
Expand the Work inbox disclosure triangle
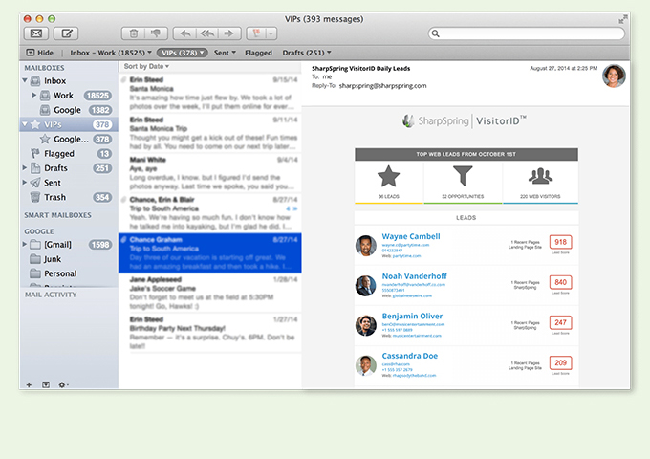tap(35, 96)
